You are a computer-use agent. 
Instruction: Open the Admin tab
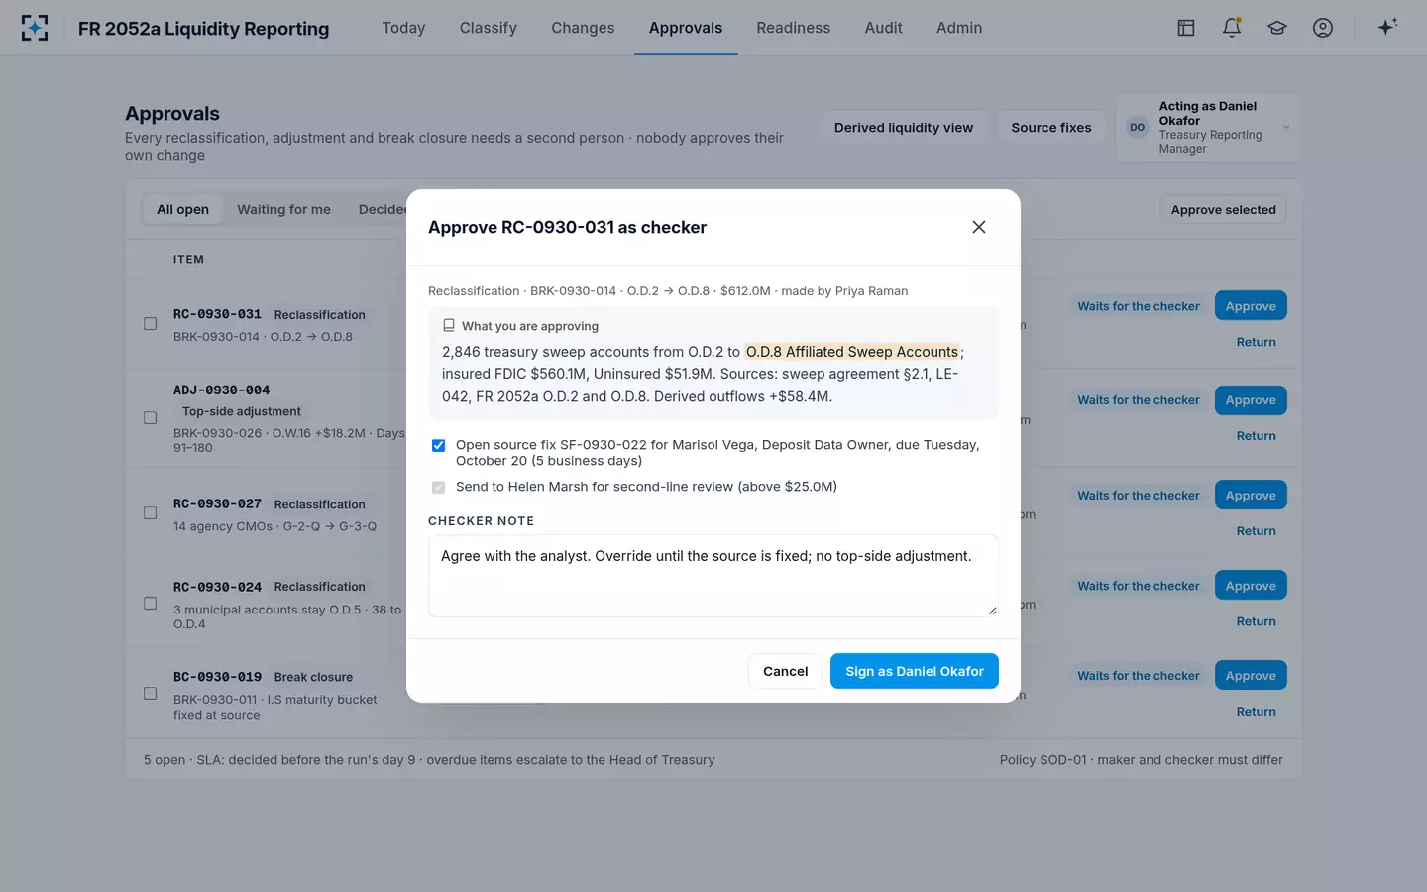click(959, 28)
